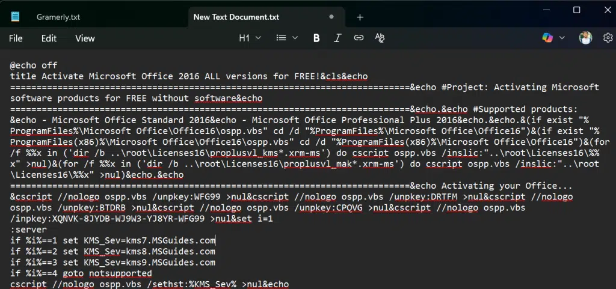Toggle italic formatting

(x=337, y=38)
